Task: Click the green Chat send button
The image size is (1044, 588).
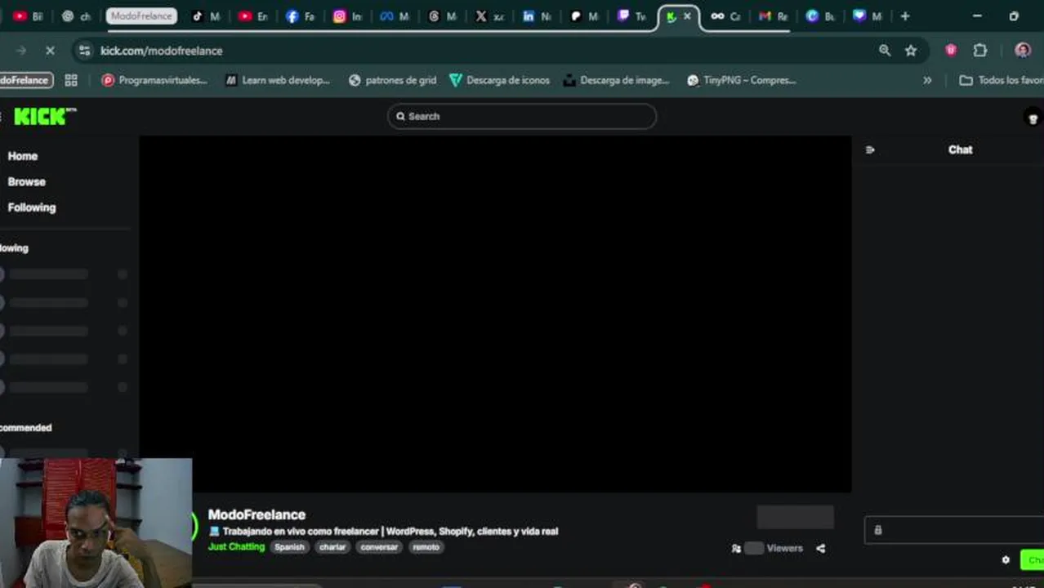Action: (x=1033, y=559)
